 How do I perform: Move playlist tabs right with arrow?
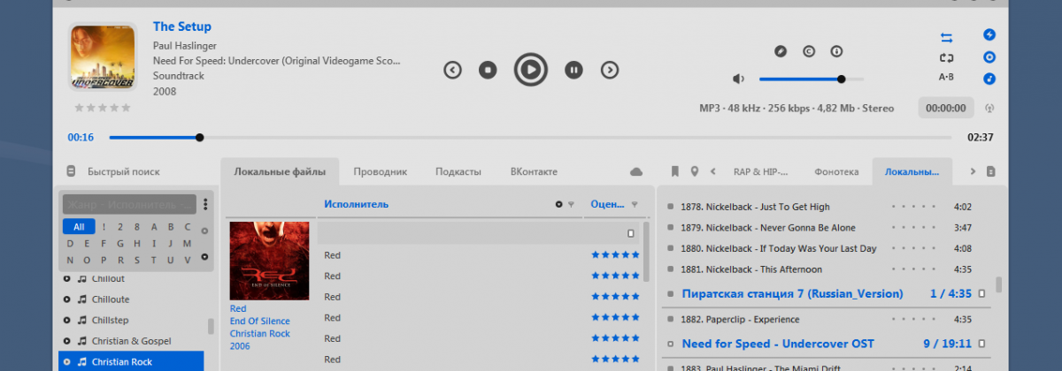tap(973, 171)
